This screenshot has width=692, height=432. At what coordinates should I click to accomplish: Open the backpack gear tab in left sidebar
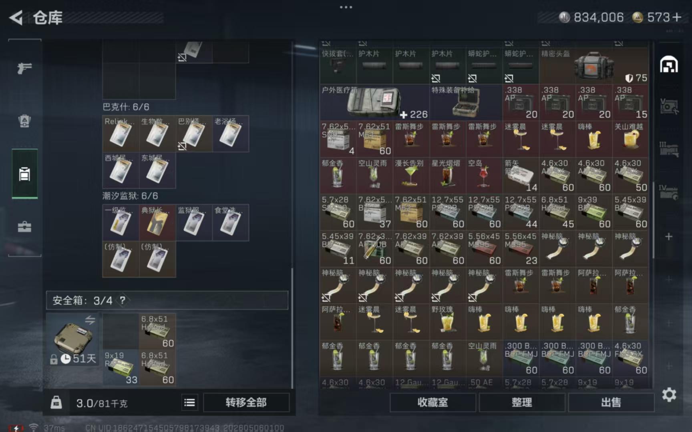(x=24, y=121)
